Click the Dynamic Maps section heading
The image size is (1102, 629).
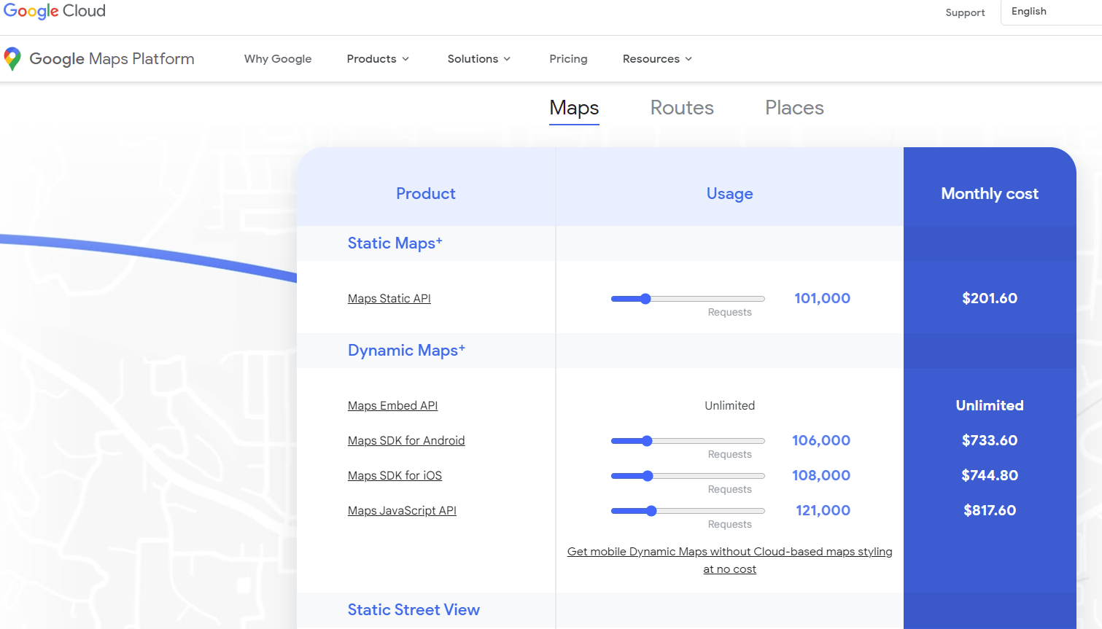coord(406,351)
